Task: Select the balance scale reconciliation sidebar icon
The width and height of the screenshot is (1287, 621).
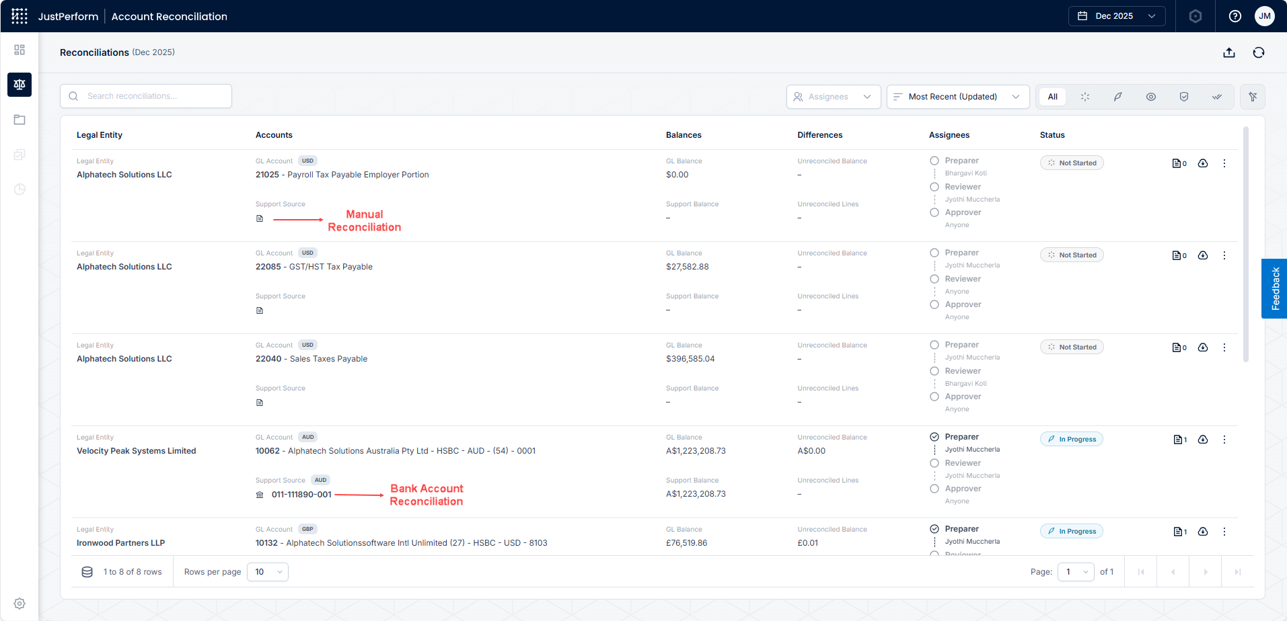Action: click(x=20, y=85)
